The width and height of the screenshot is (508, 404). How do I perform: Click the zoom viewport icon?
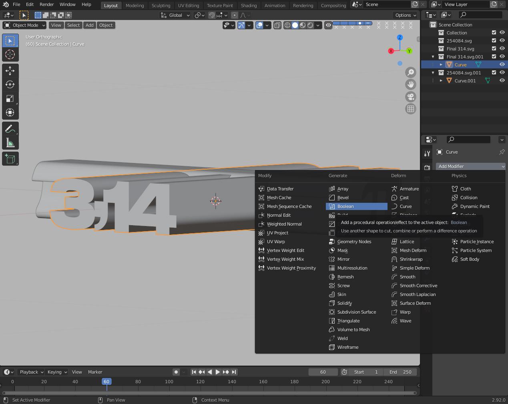pos(411,72)
